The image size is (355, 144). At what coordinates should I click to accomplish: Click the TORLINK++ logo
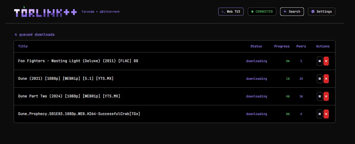45,12
